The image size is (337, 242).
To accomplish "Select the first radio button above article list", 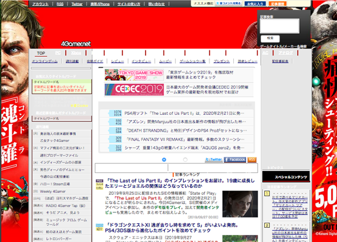I will 164,159.
